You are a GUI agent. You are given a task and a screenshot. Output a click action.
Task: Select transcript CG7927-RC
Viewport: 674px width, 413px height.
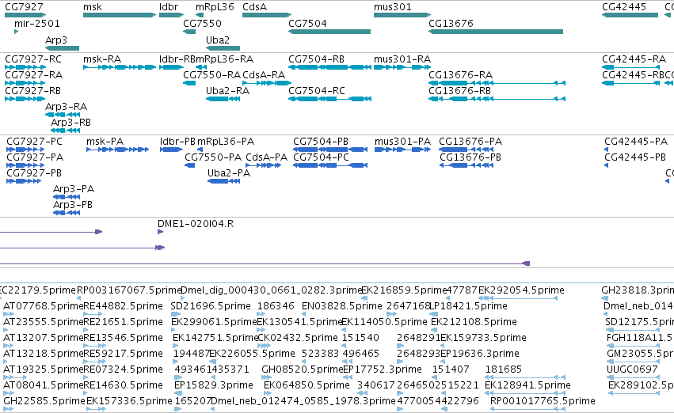33,59
